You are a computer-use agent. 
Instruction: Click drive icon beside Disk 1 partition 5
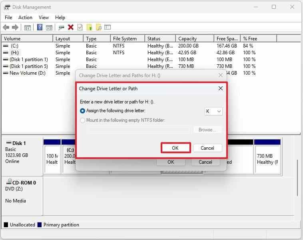click(x=6, y=66)
